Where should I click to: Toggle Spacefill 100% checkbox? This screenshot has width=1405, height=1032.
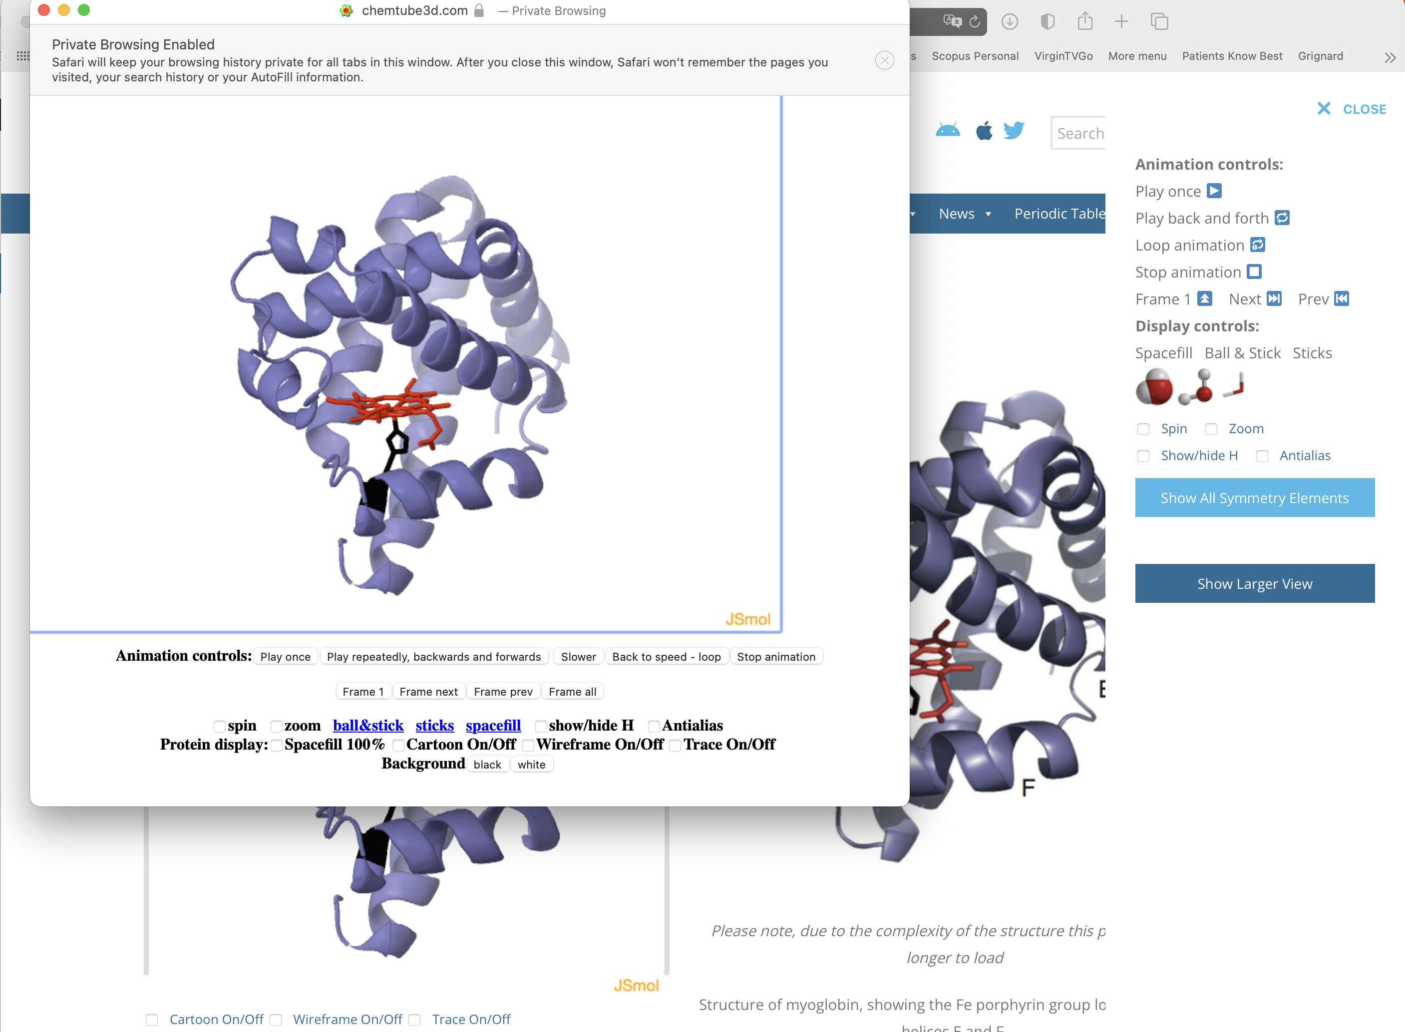tap(276, 745)
